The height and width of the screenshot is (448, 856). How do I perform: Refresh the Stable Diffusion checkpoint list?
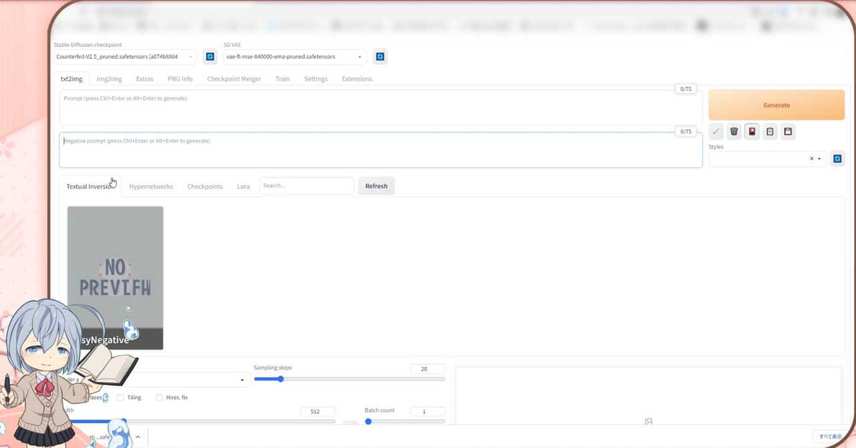pos(210,56)
